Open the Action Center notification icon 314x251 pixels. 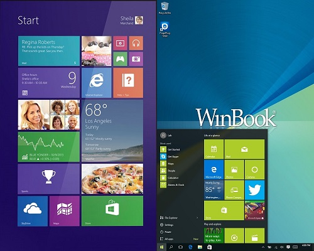[x=288, y=247]
